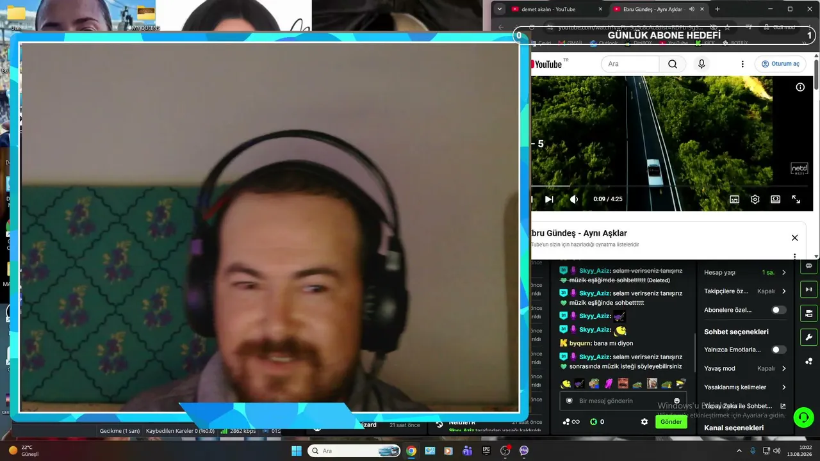The width and height of the screenshot is (820, 461).
Task: Click the Oturum aç sign-in button
Action: coord(780,64)
